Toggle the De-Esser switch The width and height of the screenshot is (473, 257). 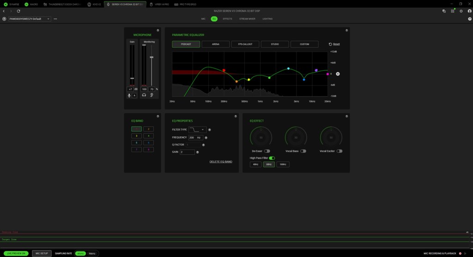tap(267, 151)
